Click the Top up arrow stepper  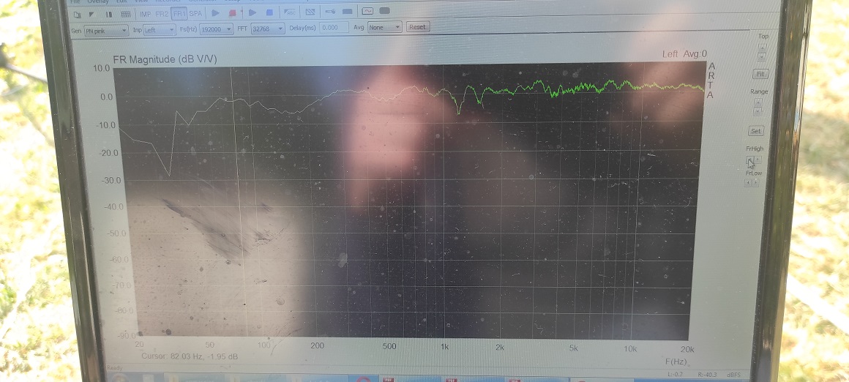click(x=763, y=47)
